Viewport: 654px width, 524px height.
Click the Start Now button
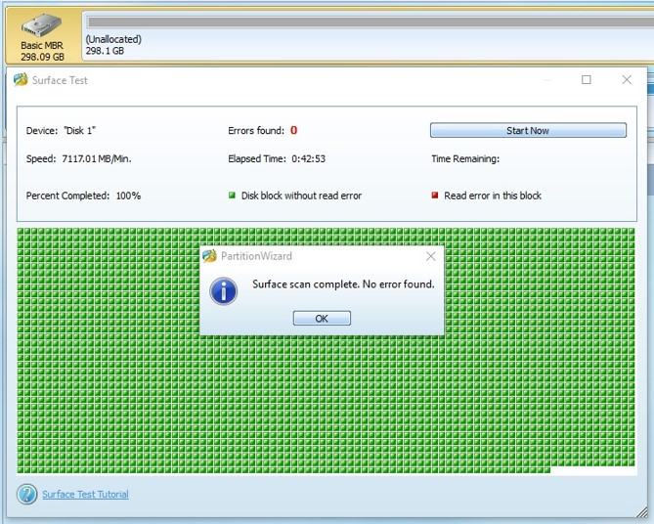[528, 130]
